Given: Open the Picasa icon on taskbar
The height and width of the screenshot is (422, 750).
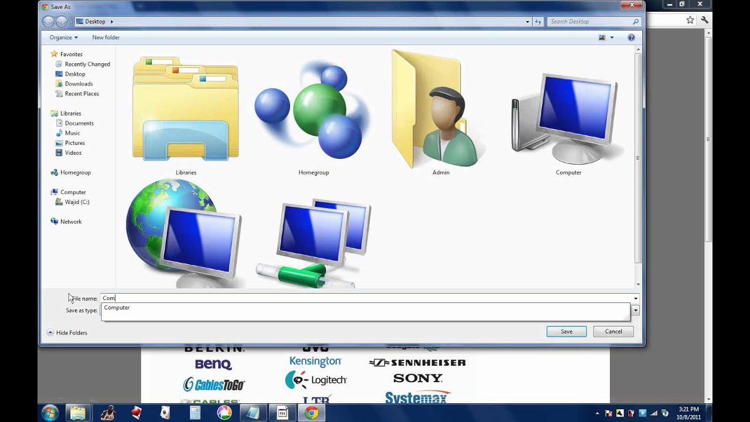Looking at the screenshot, I should tap(224, 413).
